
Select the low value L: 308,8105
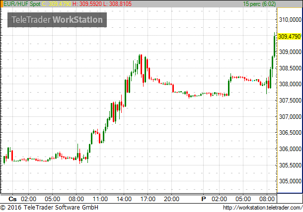coord(118,4)
